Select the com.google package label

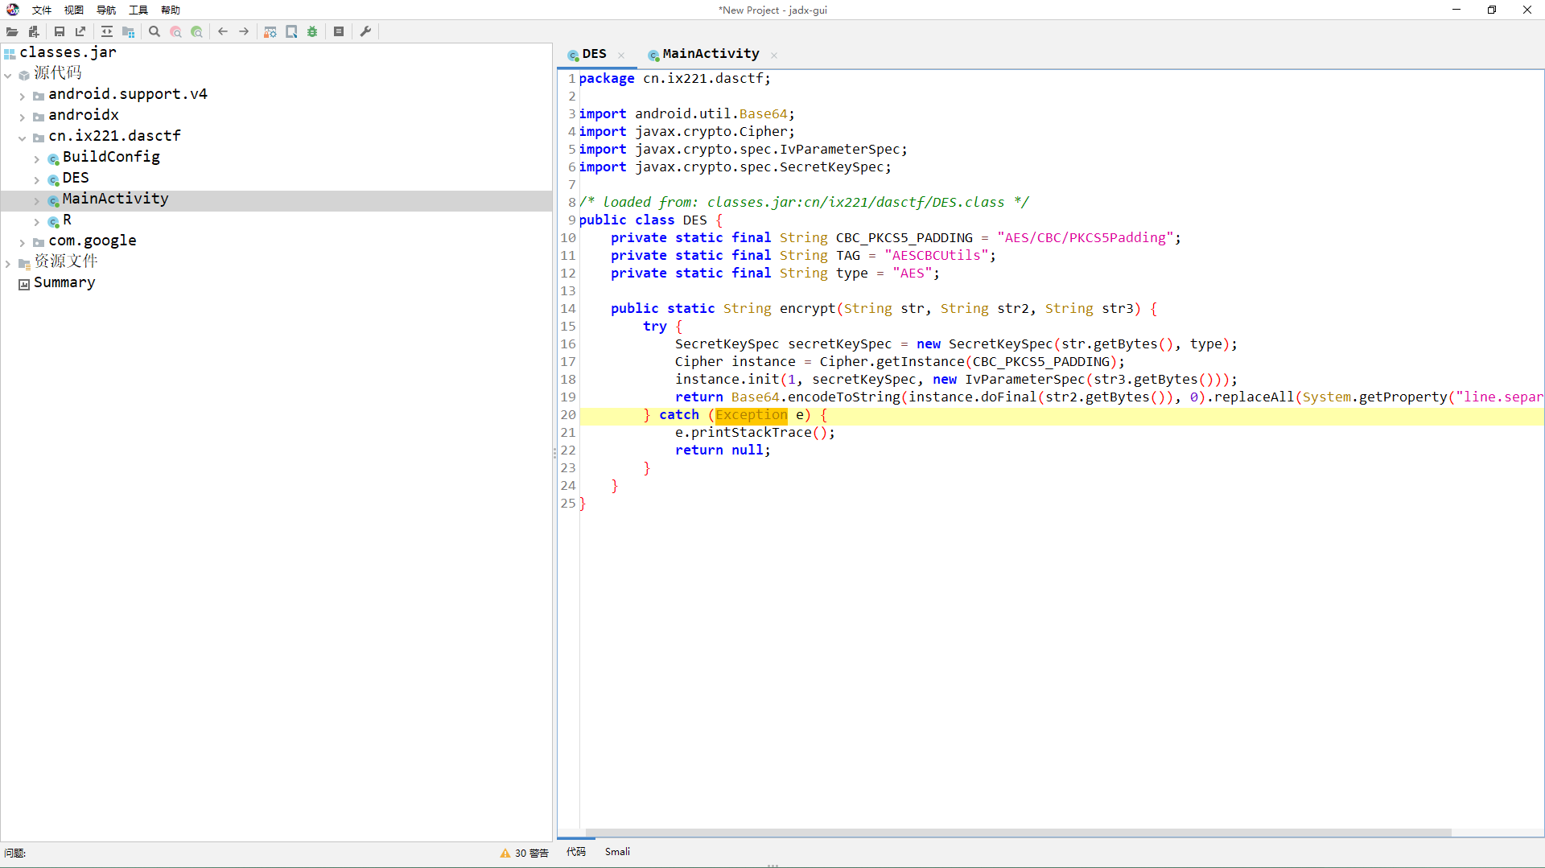[93, 241]
